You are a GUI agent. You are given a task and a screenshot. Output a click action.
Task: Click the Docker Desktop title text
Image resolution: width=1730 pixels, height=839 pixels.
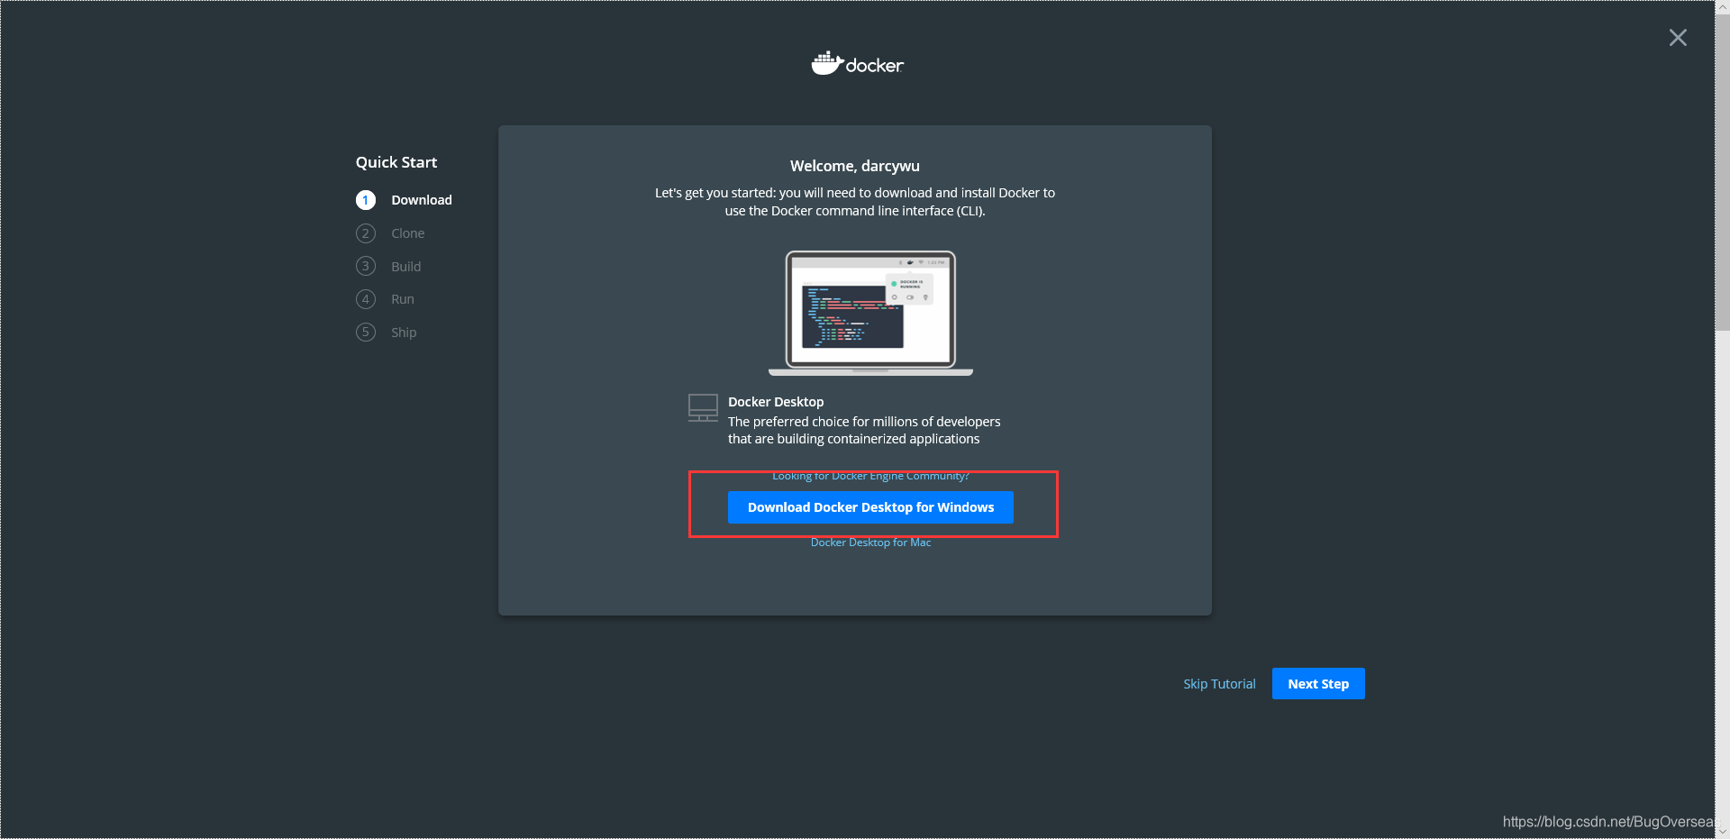click(776, 402)
